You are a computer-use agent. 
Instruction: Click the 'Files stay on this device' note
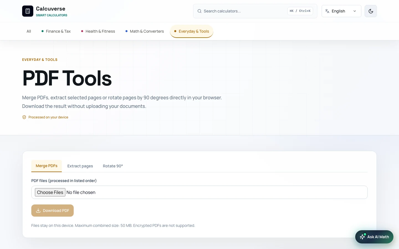pos(113,225)
